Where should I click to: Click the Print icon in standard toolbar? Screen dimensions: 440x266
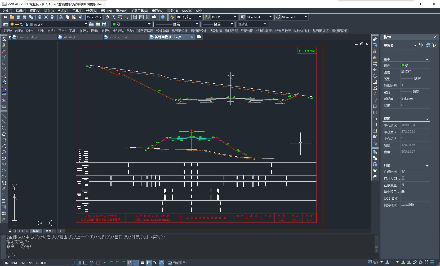(x=39, y=17)
